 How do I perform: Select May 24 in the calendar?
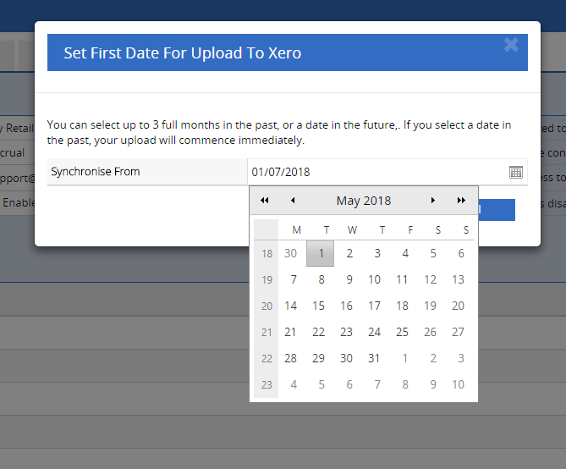pos(376,332)
